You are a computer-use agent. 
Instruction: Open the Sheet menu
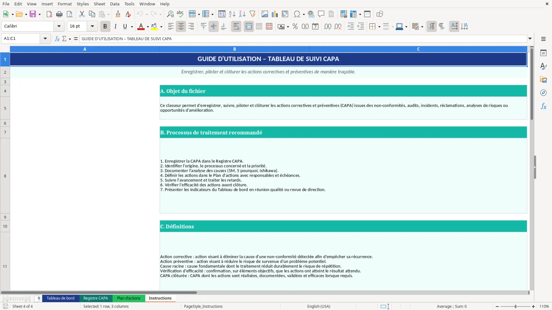click(99, 4)
